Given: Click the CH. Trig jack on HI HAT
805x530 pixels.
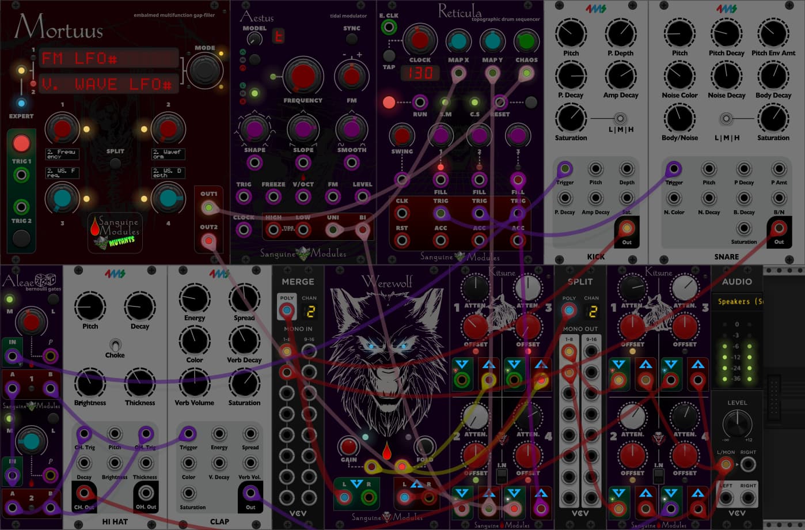Looking at the screenshot, I should [x=84, y=434].
